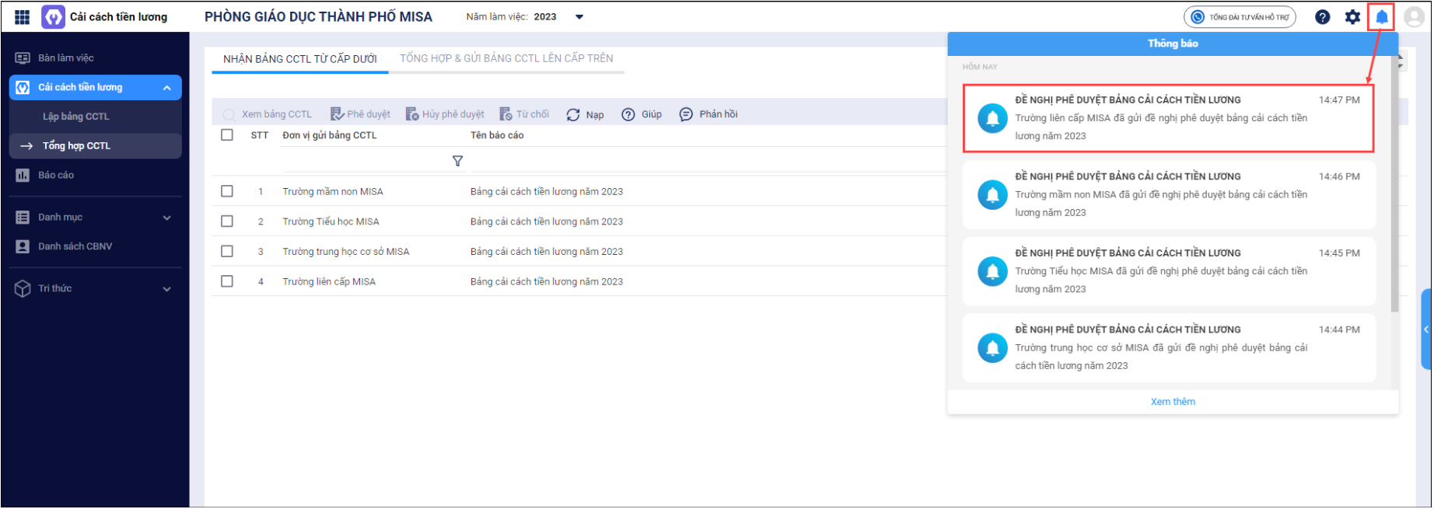Click the headset icon in the support hotline button
Viewport: 1434px width, 509px height.
pyautogui.click(x=1198, y=17)
